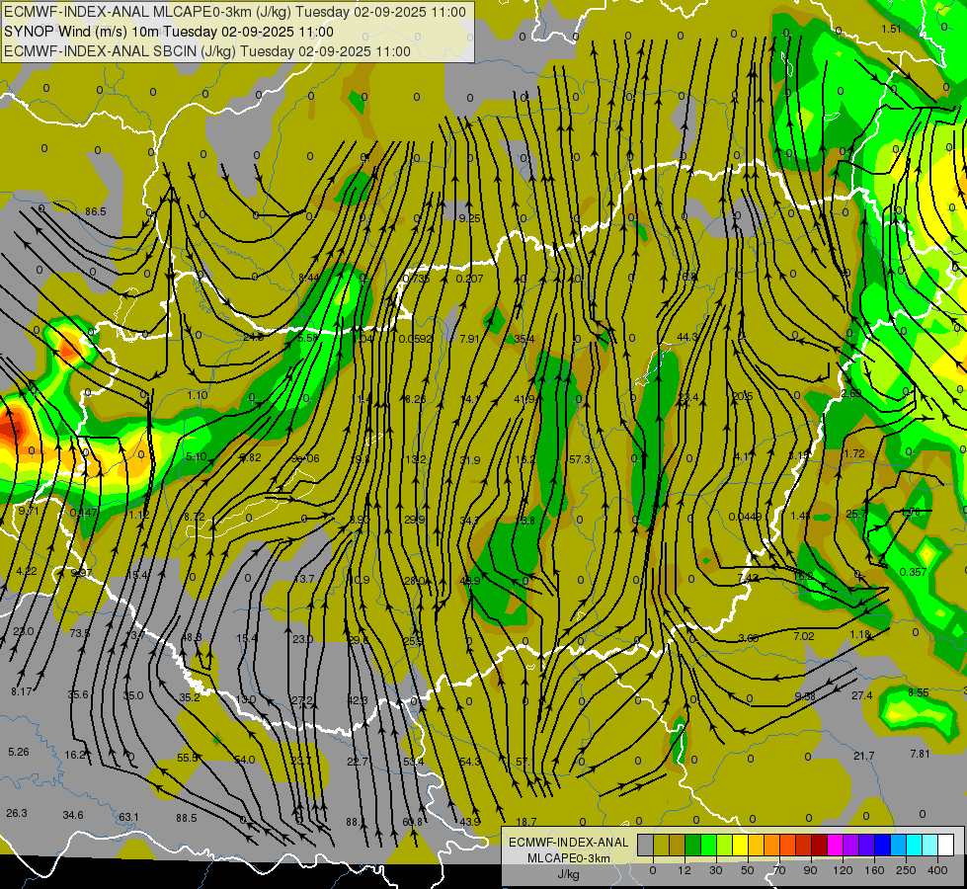Click the SBCIN value '86.5' on the map
This screenshot has width=967, height=889.
96,211
